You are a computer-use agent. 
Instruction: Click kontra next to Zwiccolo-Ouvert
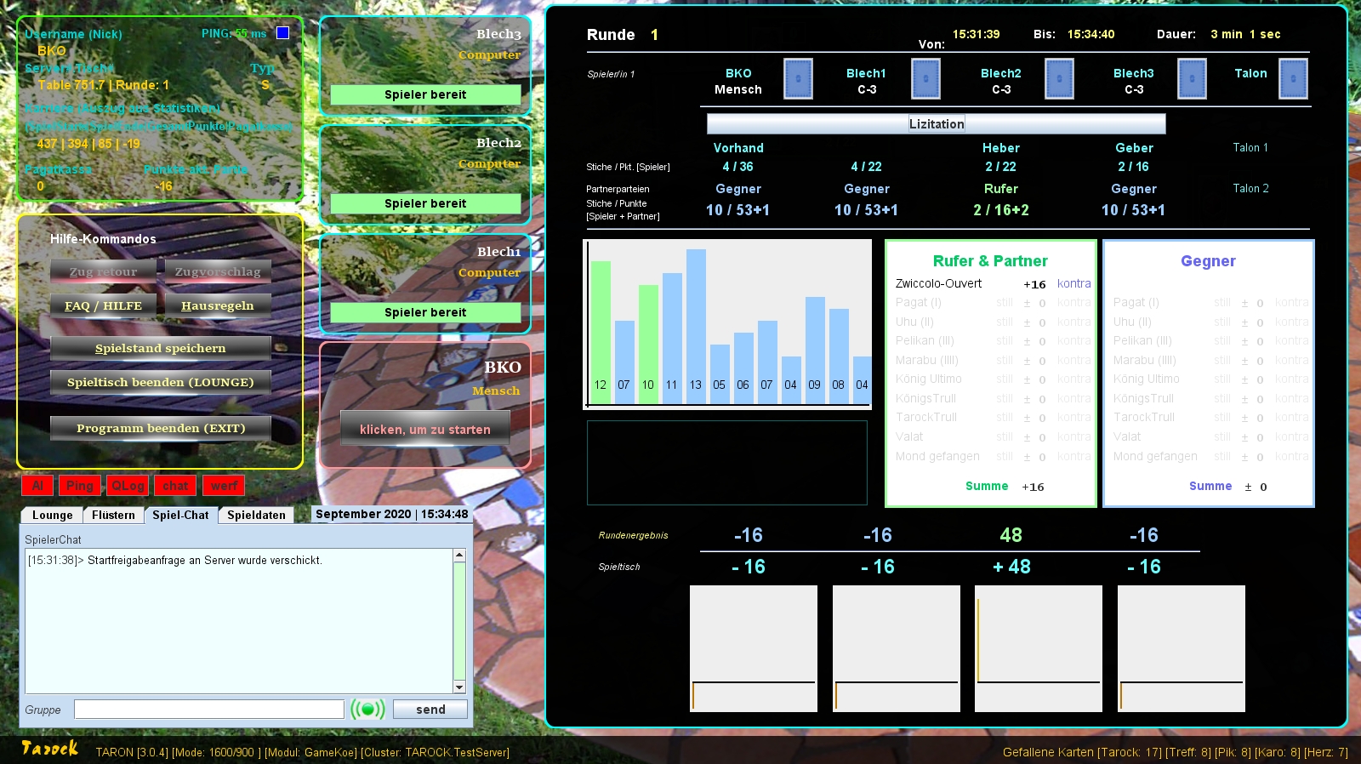[x=1073, y=283]
